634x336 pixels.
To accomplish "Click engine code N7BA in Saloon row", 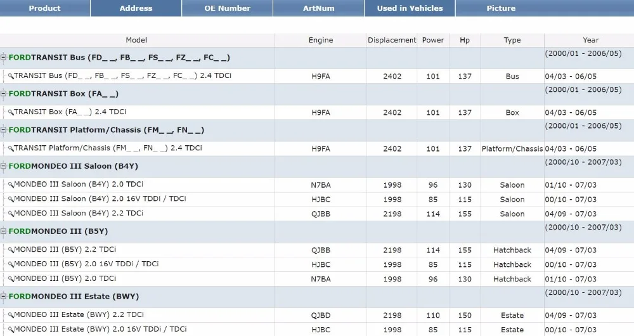I will (321, 185).
